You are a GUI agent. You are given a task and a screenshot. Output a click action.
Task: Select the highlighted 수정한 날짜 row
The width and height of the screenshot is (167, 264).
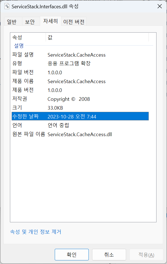click(80, 116)
